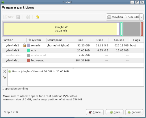The height and width of the screenshot is (118, 146).
Task: Click the Forward button
Action: (x=134, y=112)
